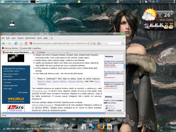Open the files stack icon in dock

[x=83, y=127]
